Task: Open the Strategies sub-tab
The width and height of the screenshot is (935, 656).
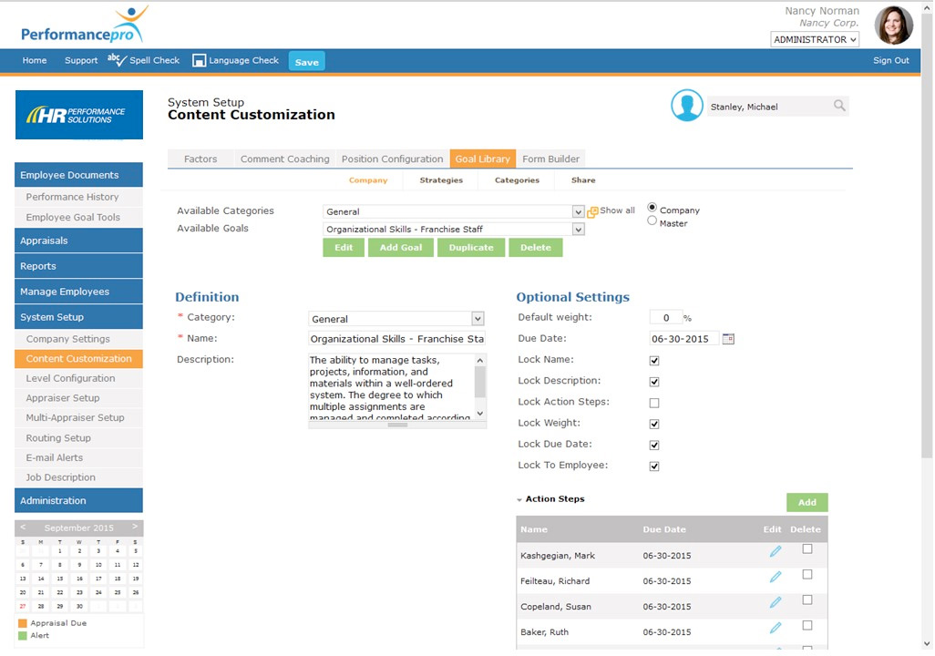Action: [x=440, y=180]
